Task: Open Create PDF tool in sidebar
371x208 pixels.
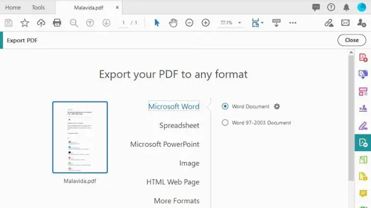Action: coord(363,57)
